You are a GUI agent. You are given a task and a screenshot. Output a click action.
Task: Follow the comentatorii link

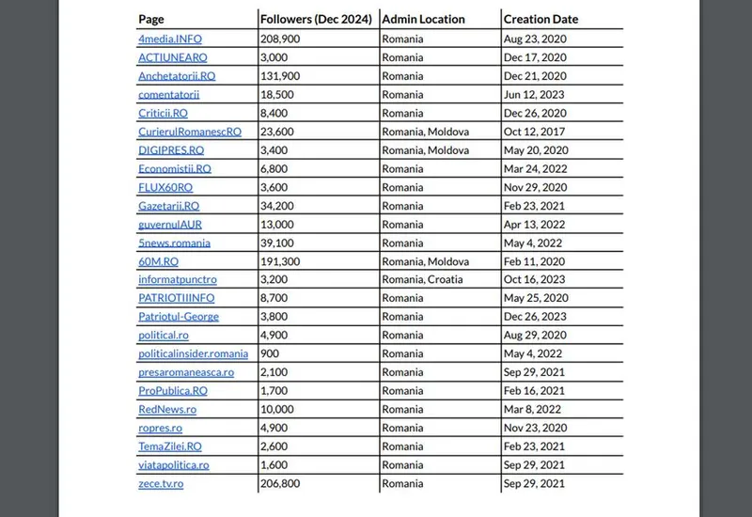coord(168,95)
